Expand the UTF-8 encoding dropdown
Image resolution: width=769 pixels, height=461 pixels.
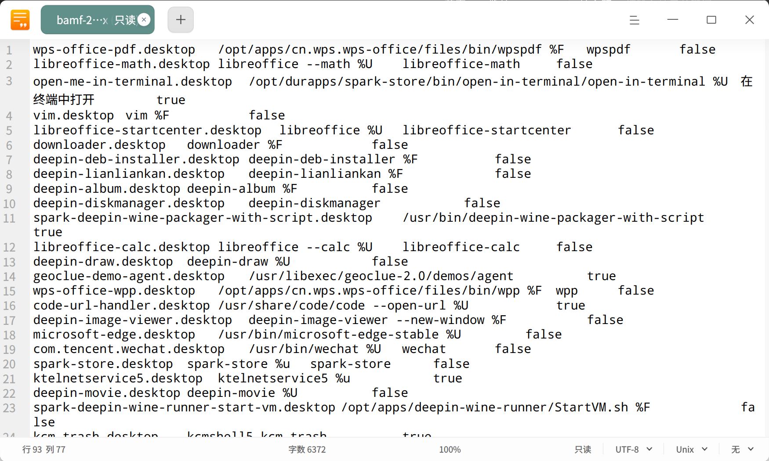pos(634,449)
